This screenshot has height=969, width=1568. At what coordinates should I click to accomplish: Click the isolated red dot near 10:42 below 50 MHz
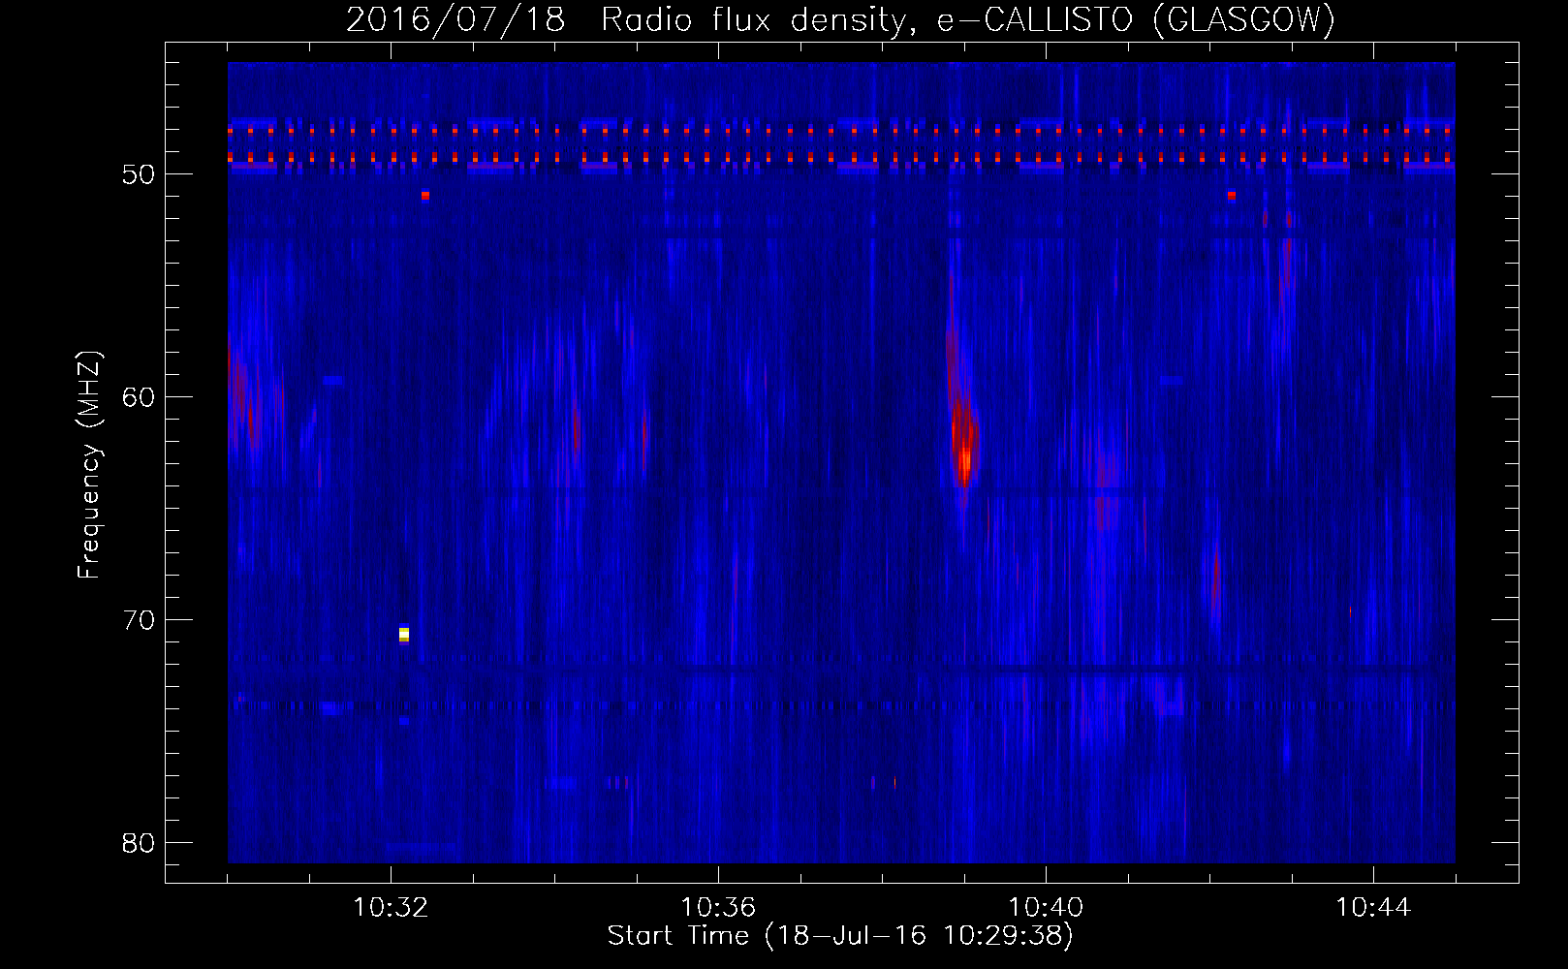pos(1232,195)
